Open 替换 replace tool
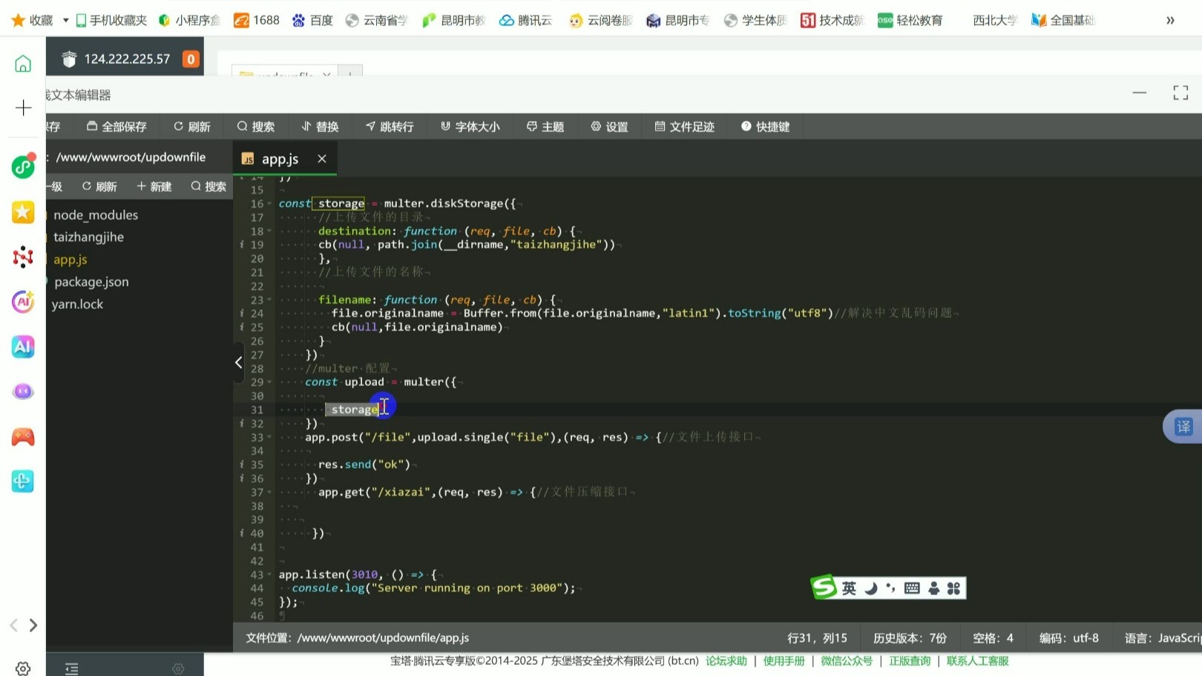This screenshot has width=1202, height=676. pos(320,127)
